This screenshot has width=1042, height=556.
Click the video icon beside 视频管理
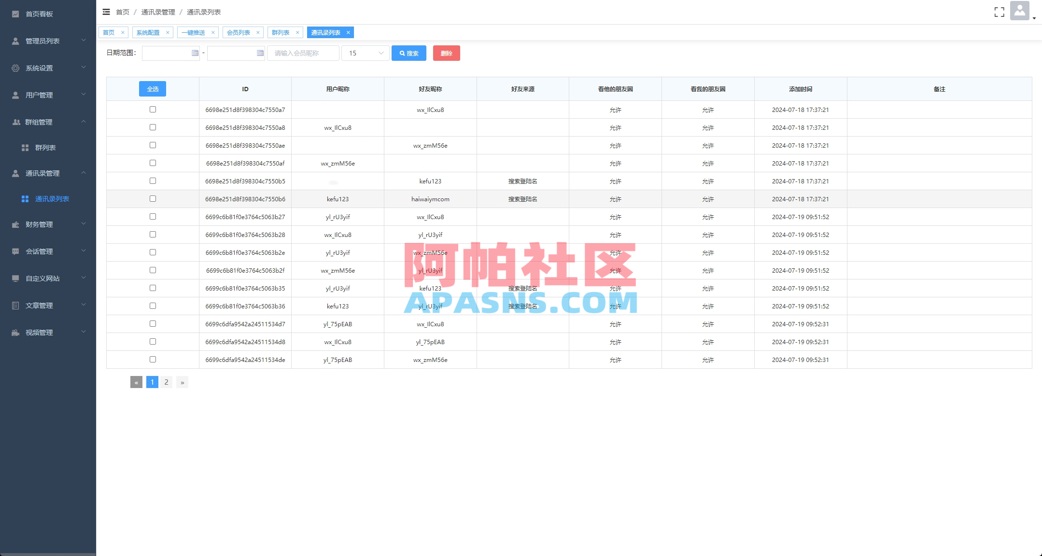15,332
